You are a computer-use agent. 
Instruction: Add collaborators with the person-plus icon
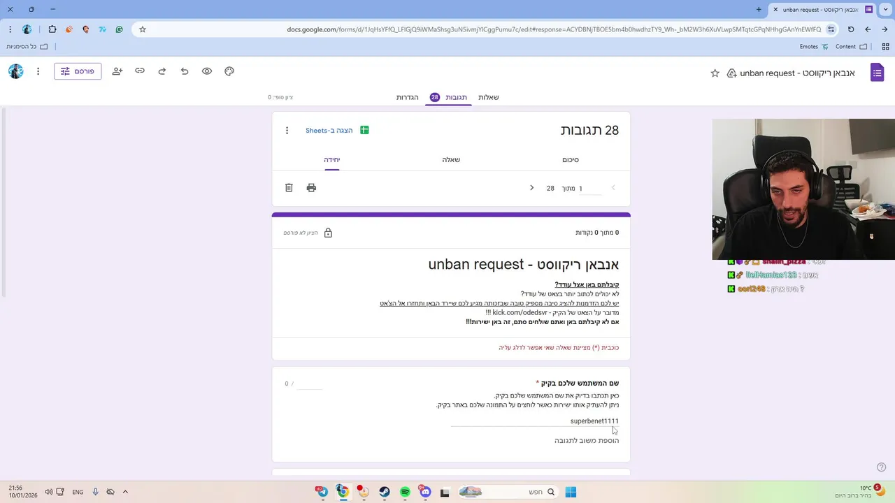click(117, 71)
